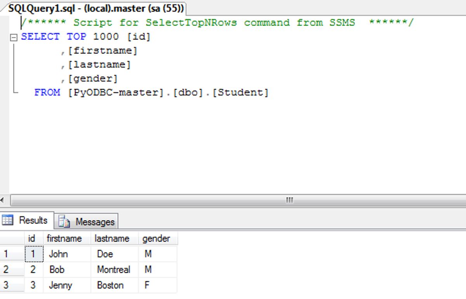466x299 pixels.
Task: Select row 2 using its row header
Action: click(x=12, y=269)
